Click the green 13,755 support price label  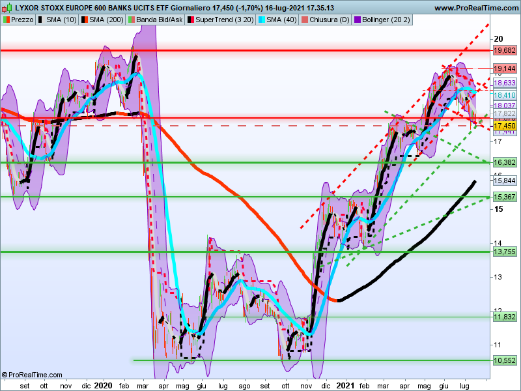click(505, 252)
